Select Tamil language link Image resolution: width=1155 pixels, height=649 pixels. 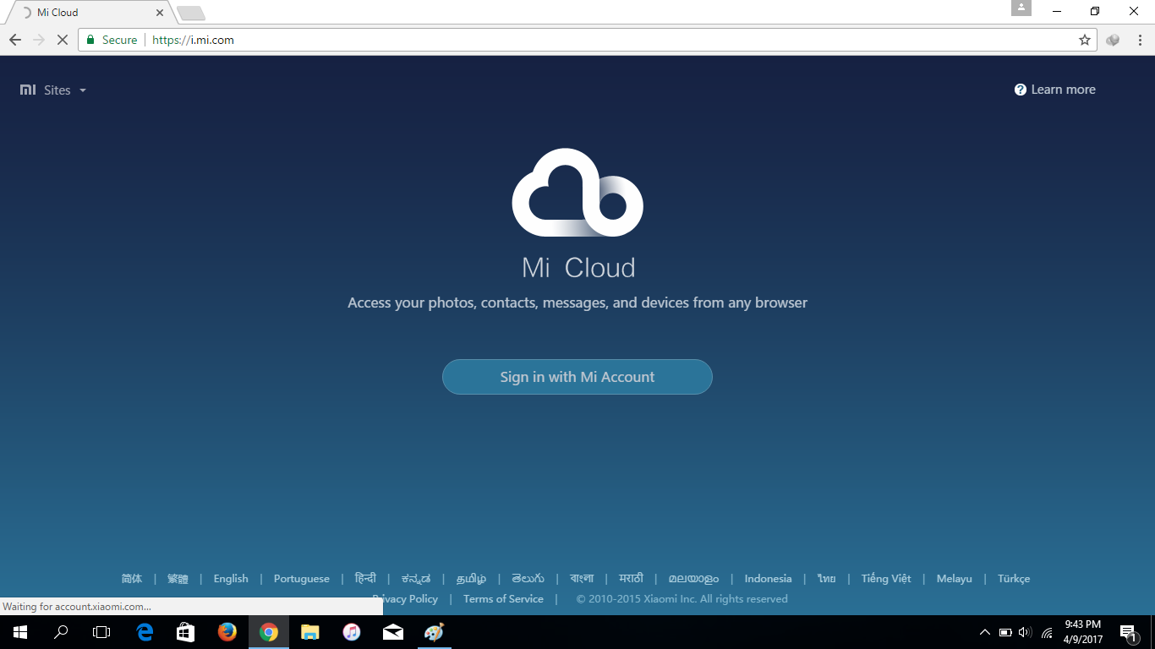(471, 579)
